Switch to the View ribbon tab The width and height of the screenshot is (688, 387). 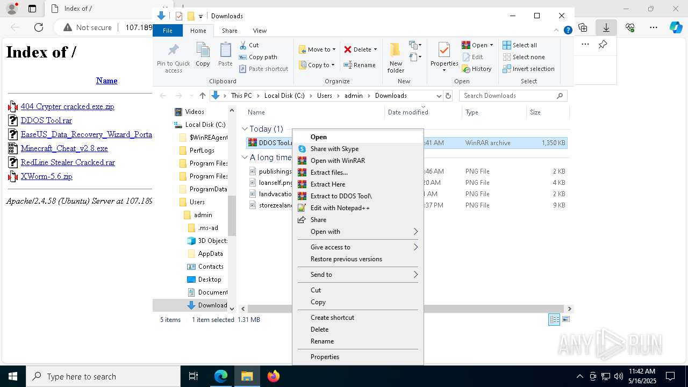click(260, 31)
